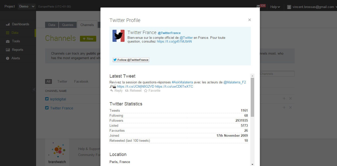Reply to the latest tweet

pyautogui.click(x=116, y=91)
